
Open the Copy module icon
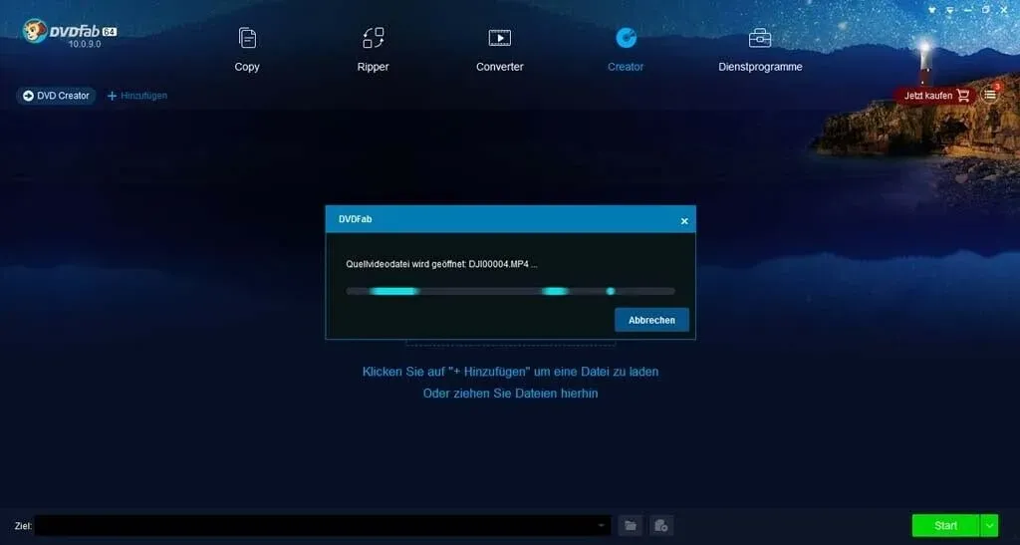click(x=247, y=39)
